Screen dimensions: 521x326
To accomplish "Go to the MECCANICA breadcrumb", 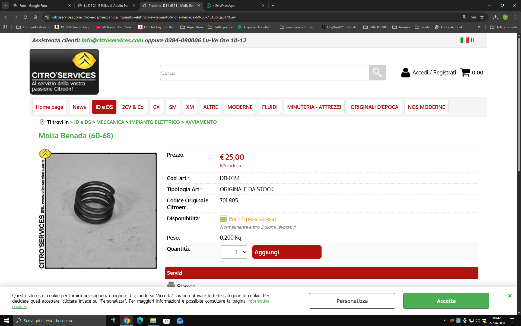I will coord(110,122).
